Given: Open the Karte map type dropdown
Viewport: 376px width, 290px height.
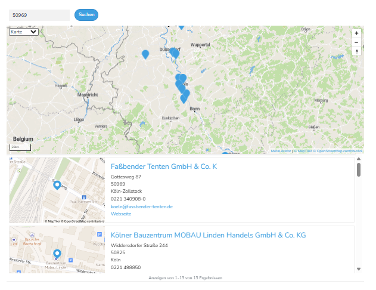Looking at the screenshot, I should pos(24,32).
